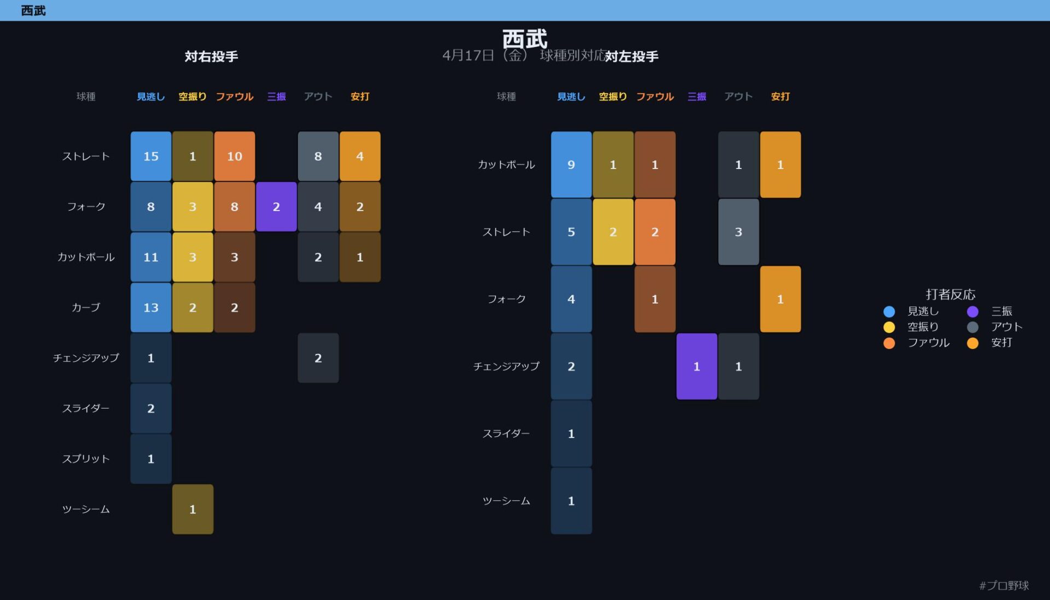Click ツーシーム 見逃し cell showing 1 (対左投手)
The image size is (1050, 600).
coord(571,501)
